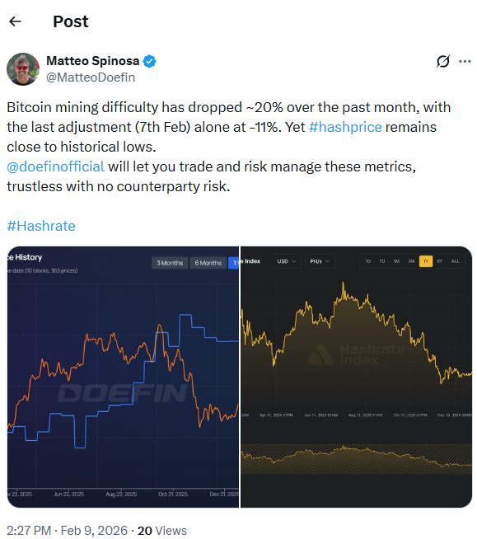This screenshot has height=539, width=477.
Task: Select the 3 Months chart range
Action: [x=170, y=263]
